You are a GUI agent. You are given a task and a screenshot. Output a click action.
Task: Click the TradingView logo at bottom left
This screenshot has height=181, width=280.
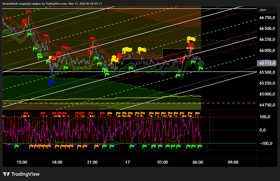[21, 174]
